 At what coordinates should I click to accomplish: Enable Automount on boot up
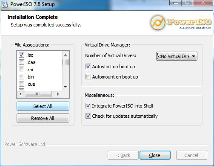[x=88, y=77]
